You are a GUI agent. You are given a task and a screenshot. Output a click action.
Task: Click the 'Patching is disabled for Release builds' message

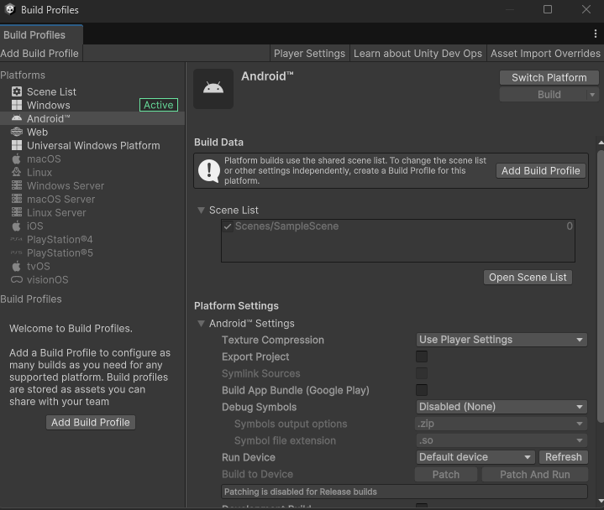coord(404,492)
